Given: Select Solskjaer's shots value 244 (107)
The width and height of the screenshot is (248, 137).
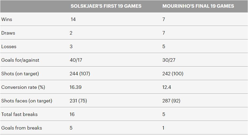Looking at the screenshot, I should [80, 74].
